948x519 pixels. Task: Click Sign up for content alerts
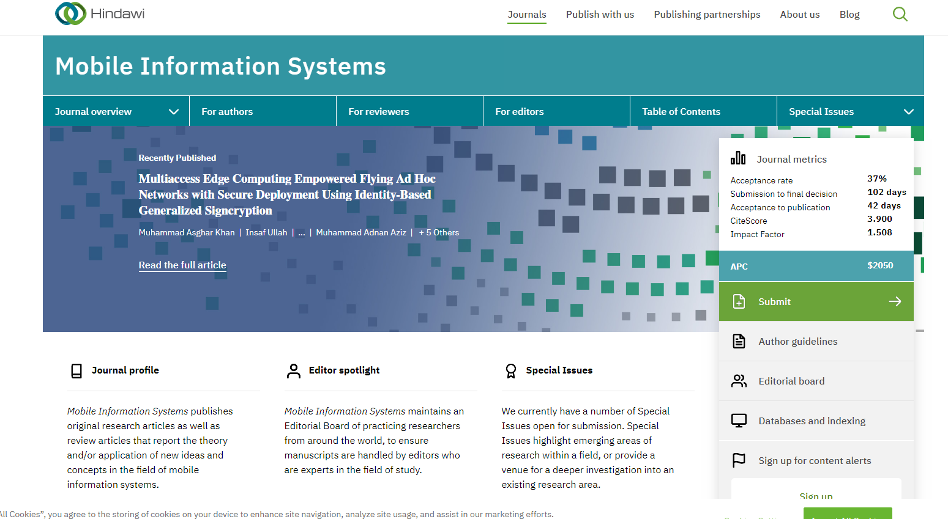tap(815, 460)
